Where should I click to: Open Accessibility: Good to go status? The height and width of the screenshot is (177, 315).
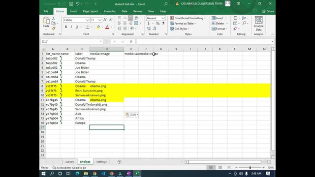point(69,168)
